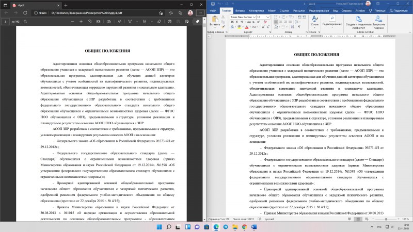413x232 pixels.
Task: Clear all formatting in Word
Action: 265,22
